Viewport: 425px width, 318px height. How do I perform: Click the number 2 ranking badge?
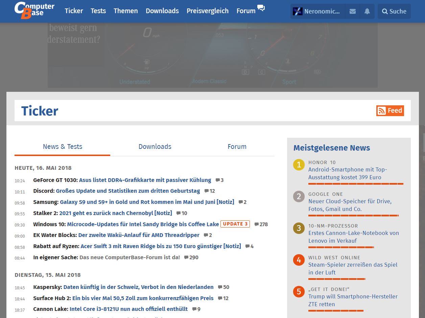pos(299,196)
